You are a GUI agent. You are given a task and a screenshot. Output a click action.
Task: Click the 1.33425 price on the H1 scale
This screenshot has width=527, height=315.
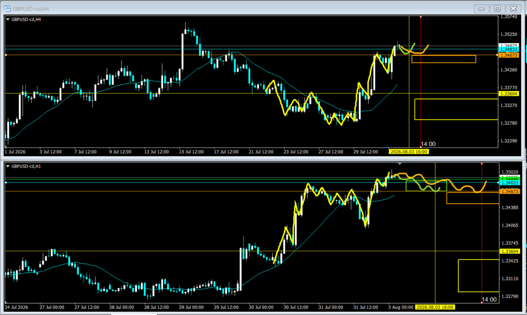(510, 261)
